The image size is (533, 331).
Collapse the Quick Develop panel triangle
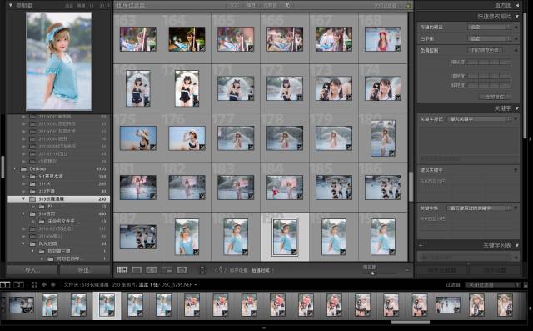[517, 17]
